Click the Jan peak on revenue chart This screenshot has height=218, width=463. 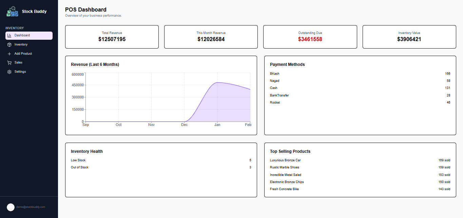217,83
